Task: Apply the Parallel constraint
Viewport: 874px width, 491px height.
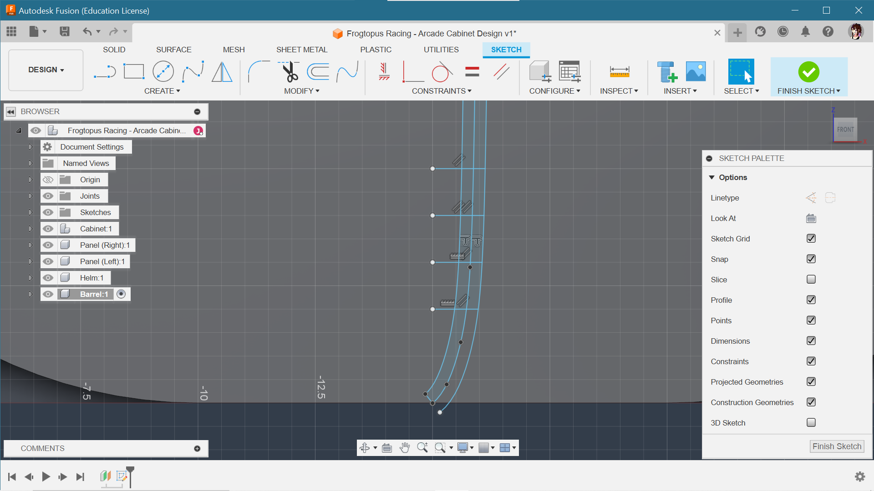Action: pyautogui.click(x=501, y=72)
